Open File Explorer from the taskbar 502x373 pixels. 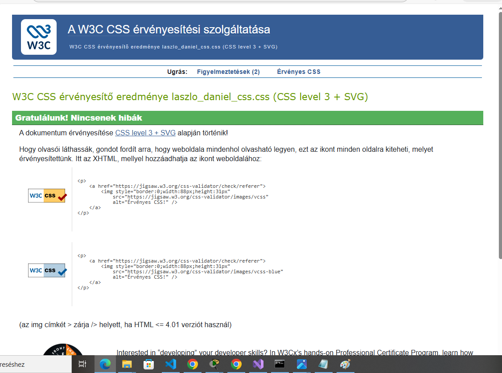127,364
